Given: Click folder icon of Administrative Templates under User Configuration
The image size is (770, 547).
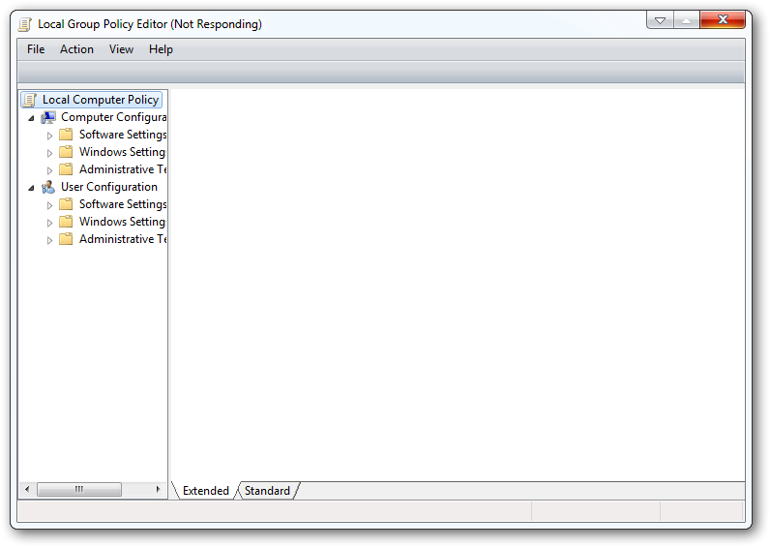Looking at the screenshot, I should tap(66, 239).
